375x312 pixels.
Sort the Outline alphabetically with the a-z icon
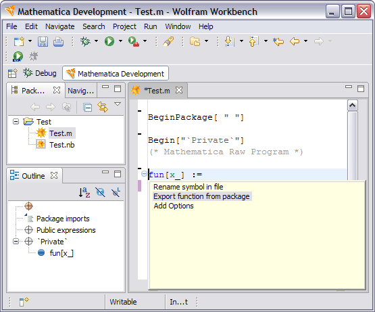click(84, 192)
